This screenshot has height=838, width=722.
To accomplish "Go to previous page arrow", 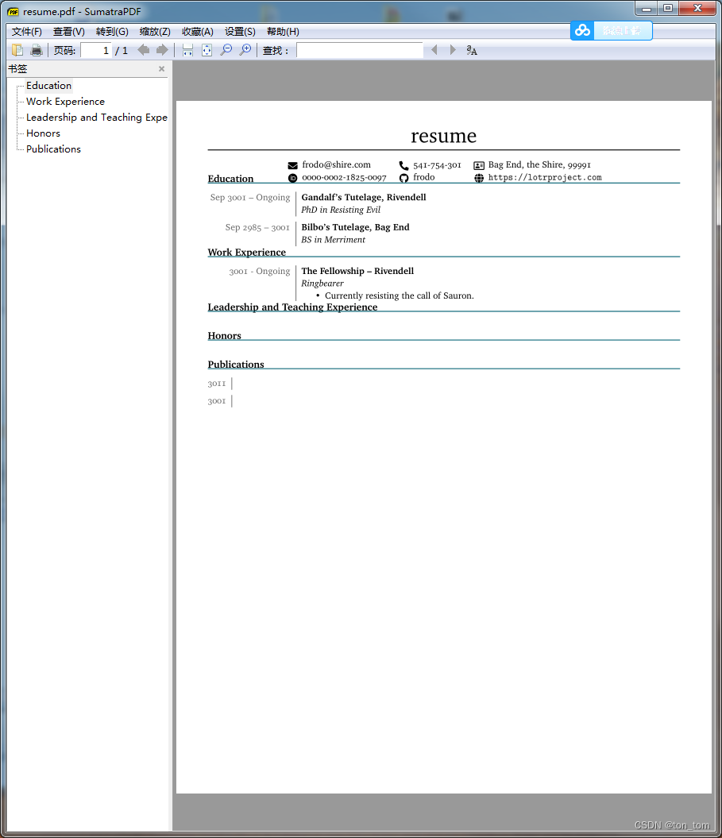I will coord(143,50).
